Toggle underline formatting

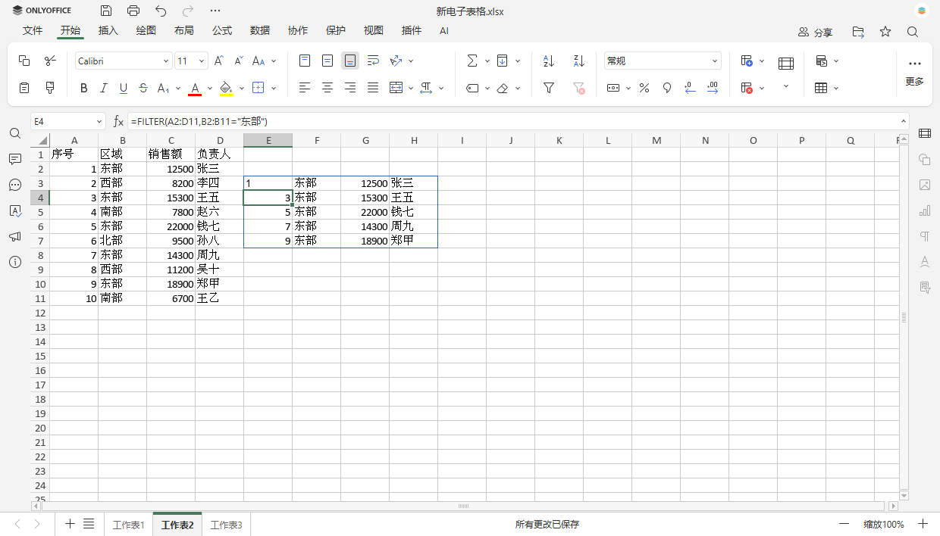pos(124,88)
